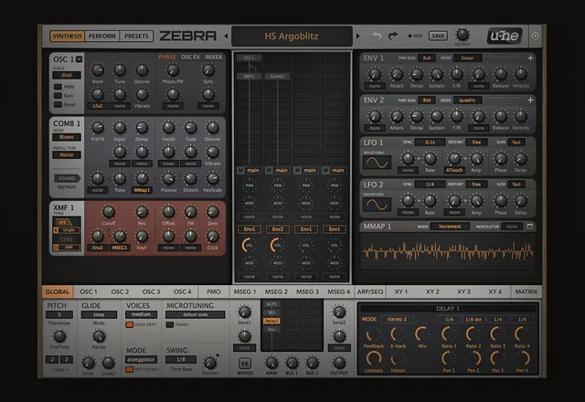The height and width of the screenshot is (402, 585).
Task: Switch to the Perform tab
Action: (x=101, y=37)
